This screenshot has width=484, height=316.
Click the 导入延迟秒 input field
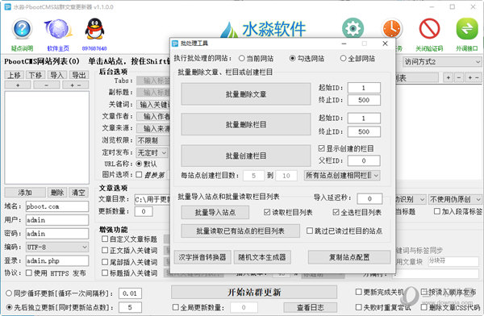[369, 199]
